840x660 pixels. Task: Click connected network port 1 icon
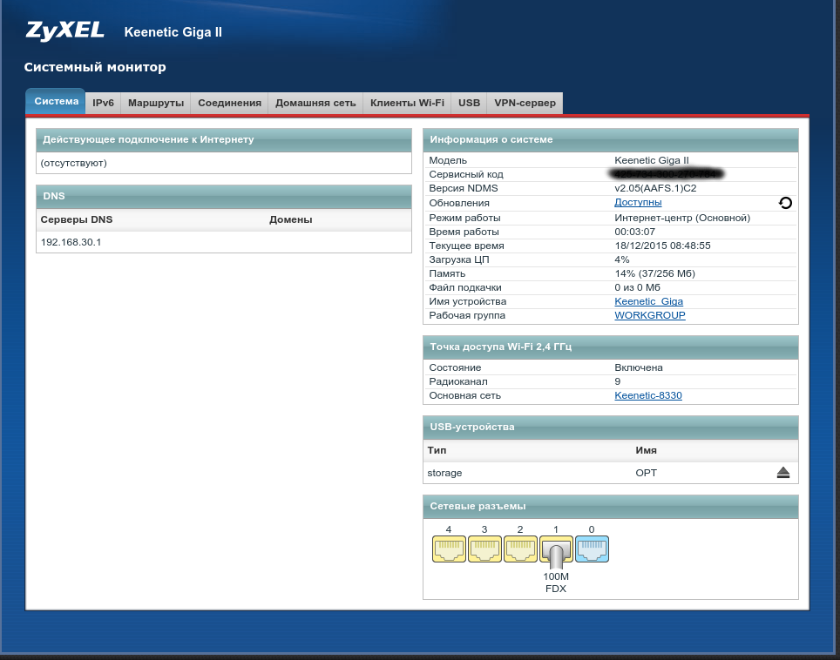tap(556, 549)
